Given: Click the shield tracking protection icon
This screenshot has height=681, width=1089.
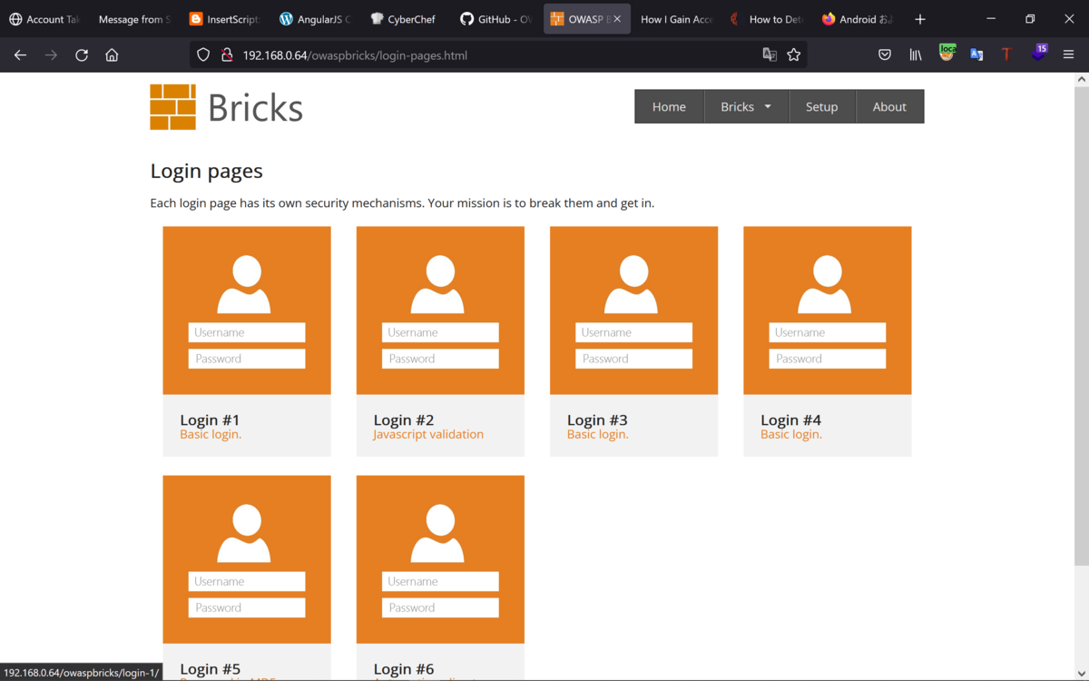Looking at the screenshot, I should 203,55.
